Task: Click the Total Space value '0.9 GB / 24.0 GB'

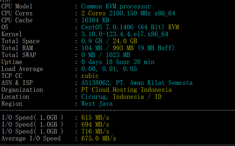Action: pyautogui.click(x=109, y=41)
